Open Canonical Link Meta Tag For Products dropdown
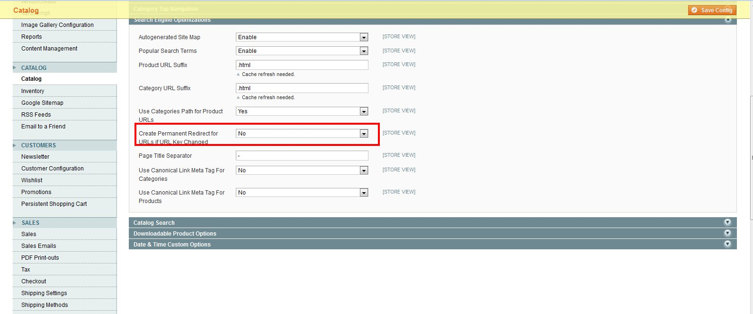Screen dimensions: 753x314 coord(302,193)
